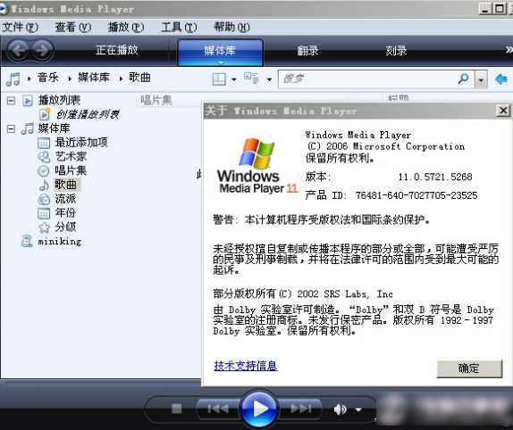Click the 确定 button in the dialog

coord(469,368)
